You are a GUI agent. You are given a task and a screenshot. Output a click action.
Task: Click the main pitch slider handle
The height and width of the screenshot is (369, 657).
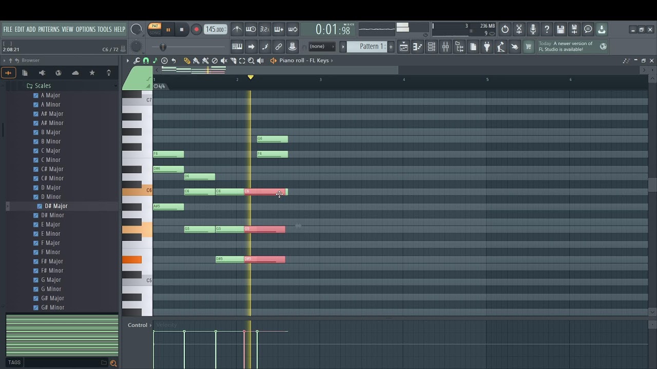click(163, 47)
